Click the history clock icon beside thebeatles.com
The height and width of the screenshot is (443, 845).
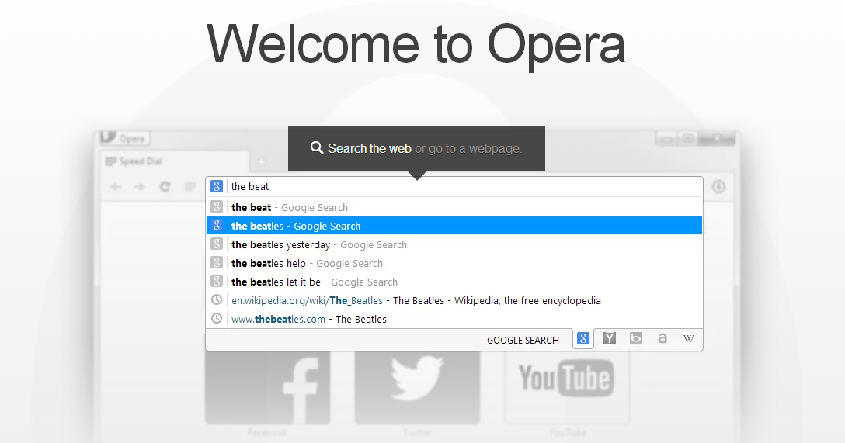click(216, 318)
